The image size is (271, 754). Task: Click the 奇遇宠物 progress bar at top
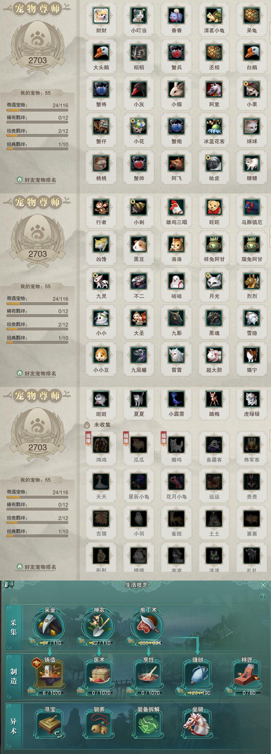pyautogui.click(x=37, y=110)
